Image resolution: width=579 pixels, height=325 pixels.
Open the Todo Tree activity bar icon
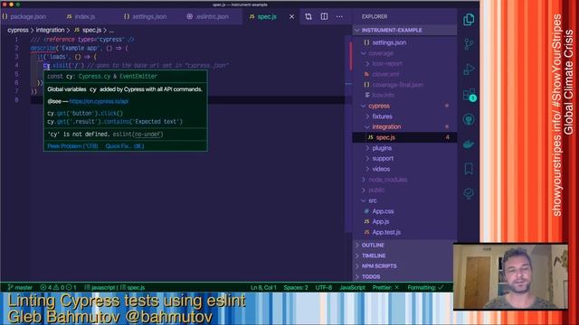click(x=469, y=193)
